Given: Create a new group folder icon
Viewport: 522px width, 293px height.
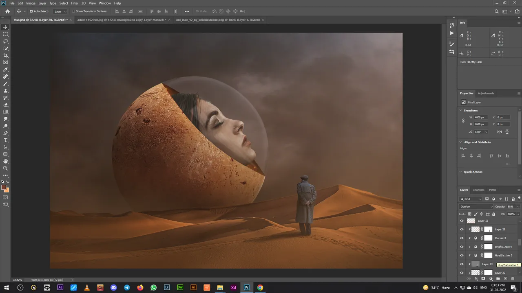Looking at the screenshot, I should point(498,279).
